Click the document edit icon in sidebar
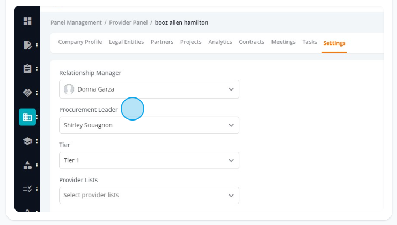Image resolution: width=397 pixels, height=225 pixels. pyautogui.click(x=27, y=45)
